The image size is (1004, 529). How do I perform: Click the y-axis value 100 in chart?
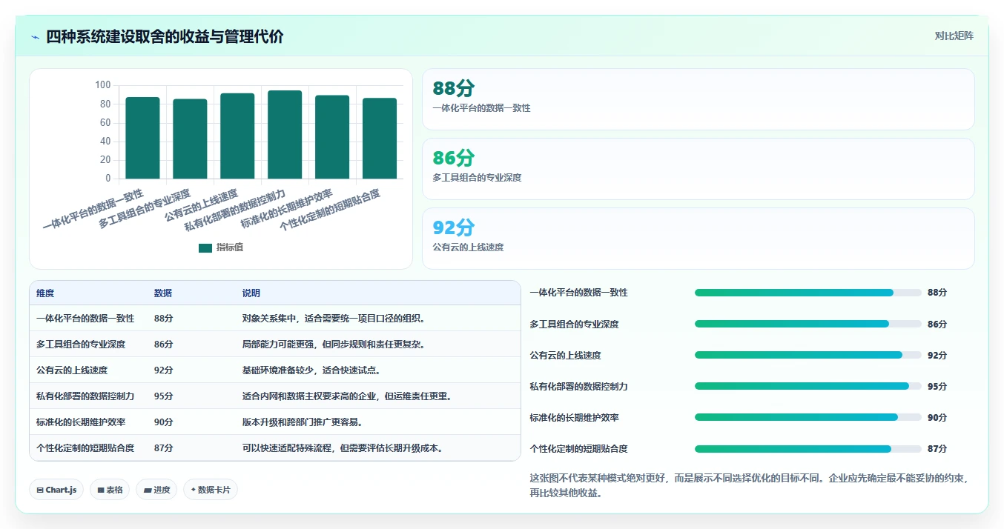point(102,85)
